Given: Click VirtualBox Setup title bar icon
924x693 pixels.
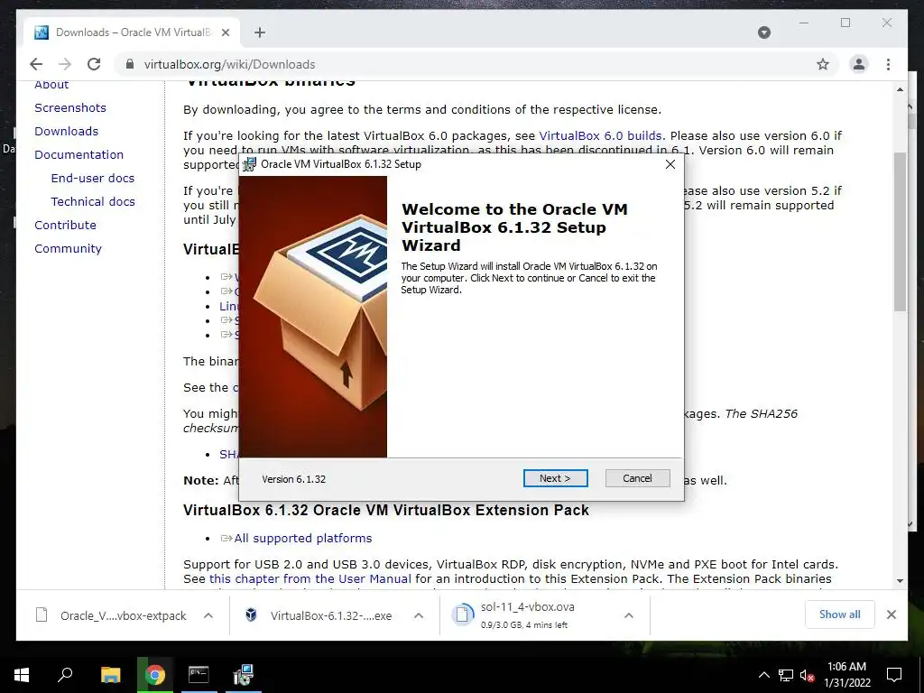Looking at the screenshot, I should click(x=250, y=164).
